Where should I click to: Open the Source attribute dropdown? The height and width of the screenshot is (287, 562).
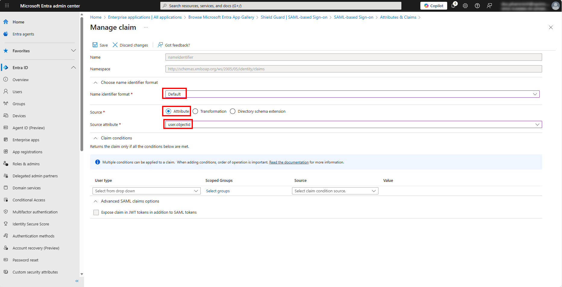[353, 124]
